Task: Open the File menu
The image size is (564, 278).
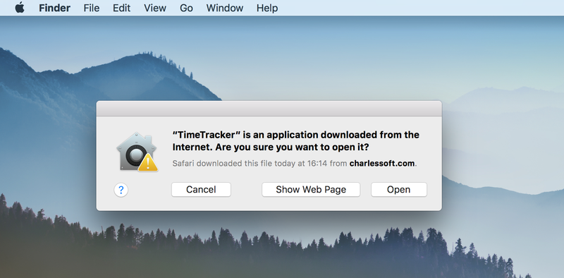Action: tap(92, 8)
